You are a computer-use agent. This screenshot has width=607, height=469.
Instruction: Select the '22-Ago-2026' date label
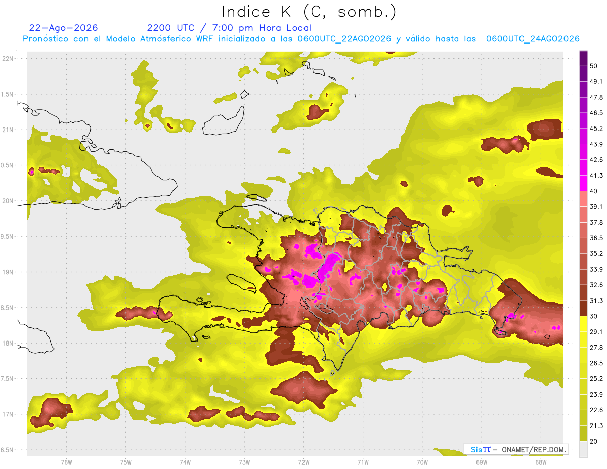64,28
